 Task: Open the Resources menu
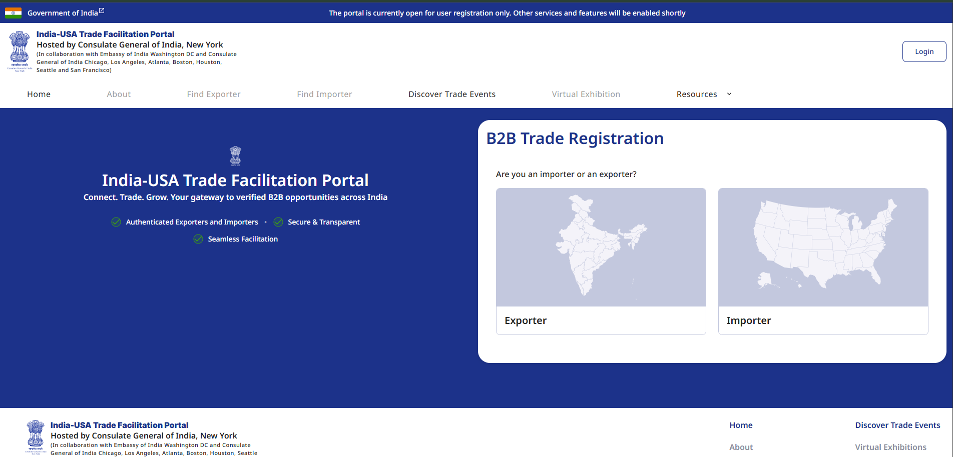(696, 94)
